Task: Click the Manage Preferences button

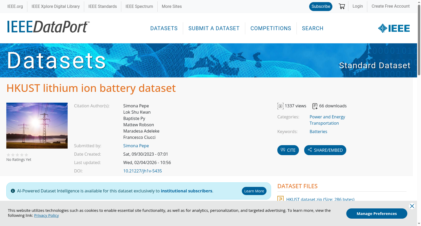Action: [377, 213]
